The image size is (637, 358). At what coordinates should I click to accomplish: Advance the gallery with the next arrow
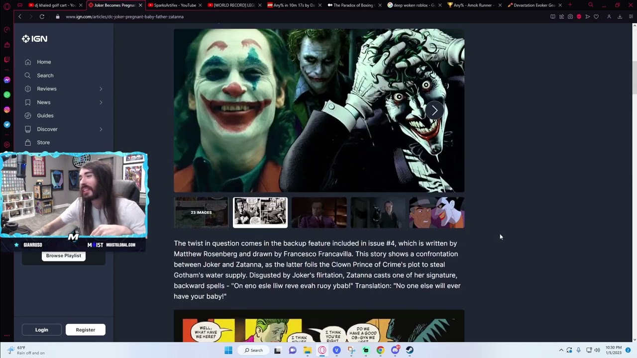(x=434, y=110)
